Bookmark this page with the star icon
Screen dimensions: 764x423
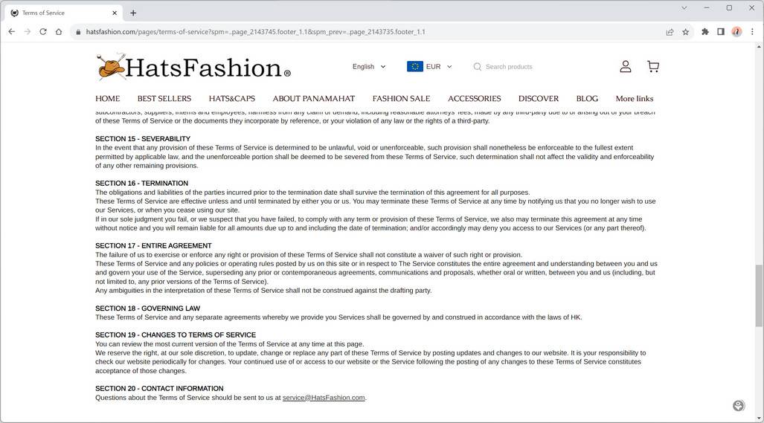tap(686, 32)
